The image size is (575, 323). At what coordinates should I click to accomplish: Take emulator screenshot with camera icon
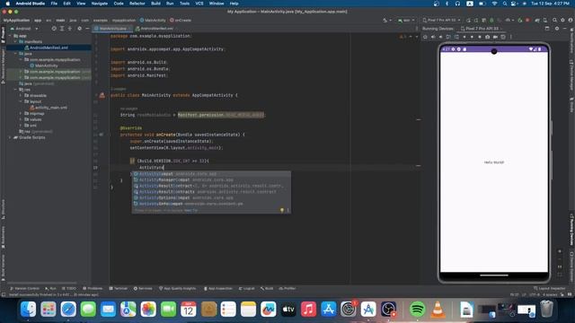(487, 37)
